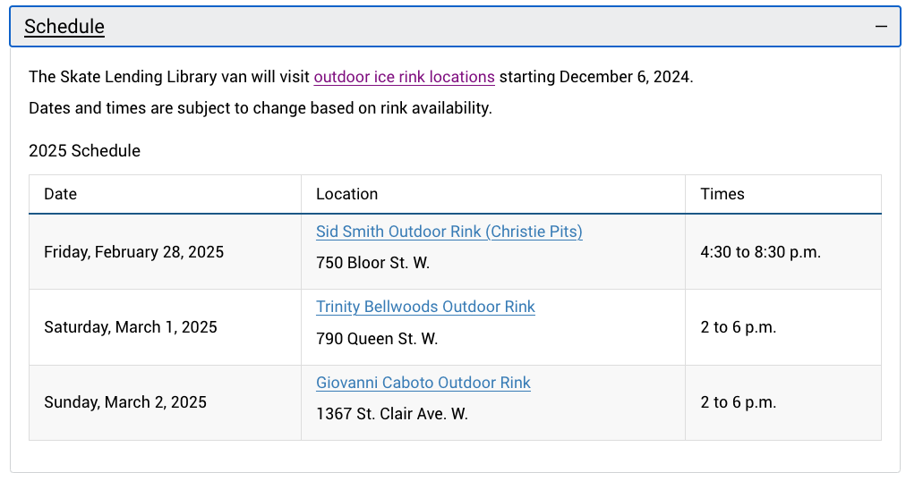This screenshot has width=906, height=481.
Task: Click the 1367 St. Clair Ave. W. address
Action: 392,414
